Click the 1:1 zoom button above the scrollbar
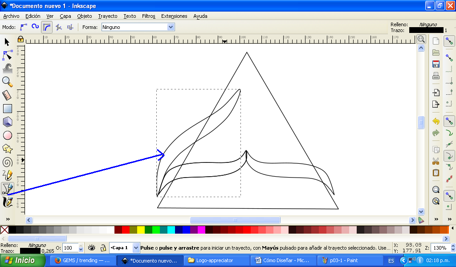The image size is (456, 267). coord(421,39)
